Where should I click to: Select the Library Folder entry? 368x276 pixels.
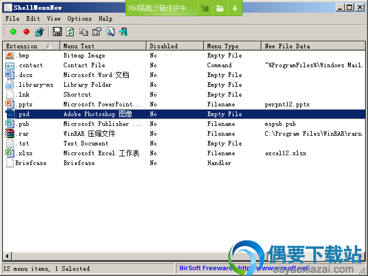tap(87, 85)
